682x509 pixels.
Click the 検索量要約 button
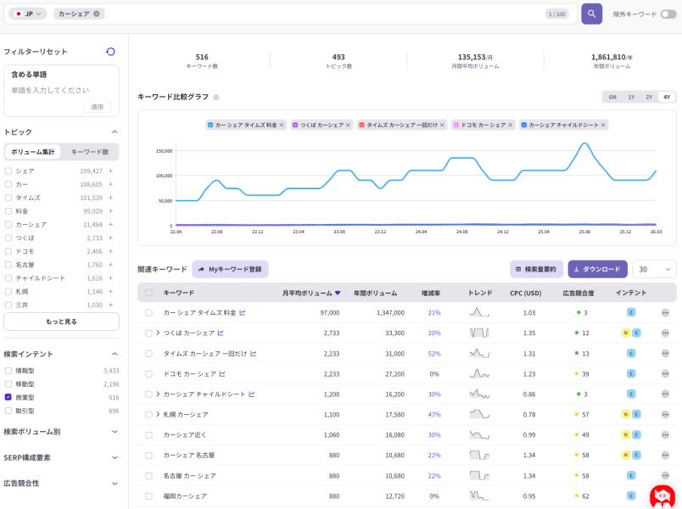(536, 269)
